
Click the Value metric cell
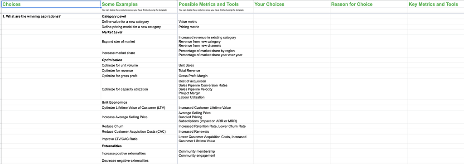tap(215, 22)
